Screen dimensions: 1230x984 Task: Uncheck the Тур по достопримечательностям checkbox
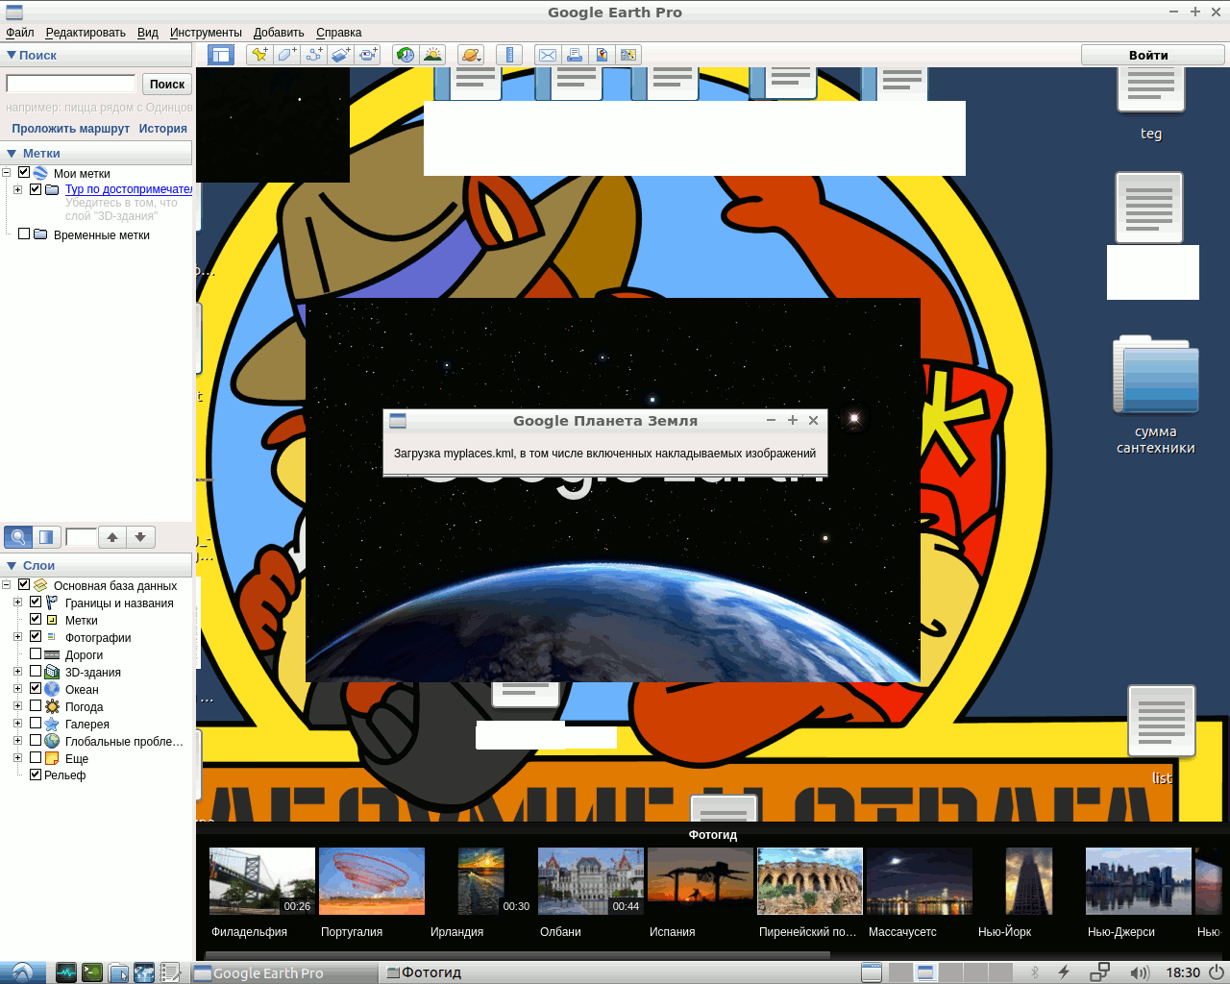point(36,189)
